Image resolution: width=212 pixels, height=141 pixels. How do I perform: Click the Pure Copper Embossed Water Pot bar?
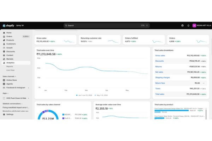click(172, 110)
